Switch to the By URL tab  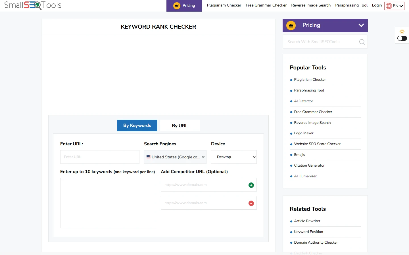(x=180, y=126)
